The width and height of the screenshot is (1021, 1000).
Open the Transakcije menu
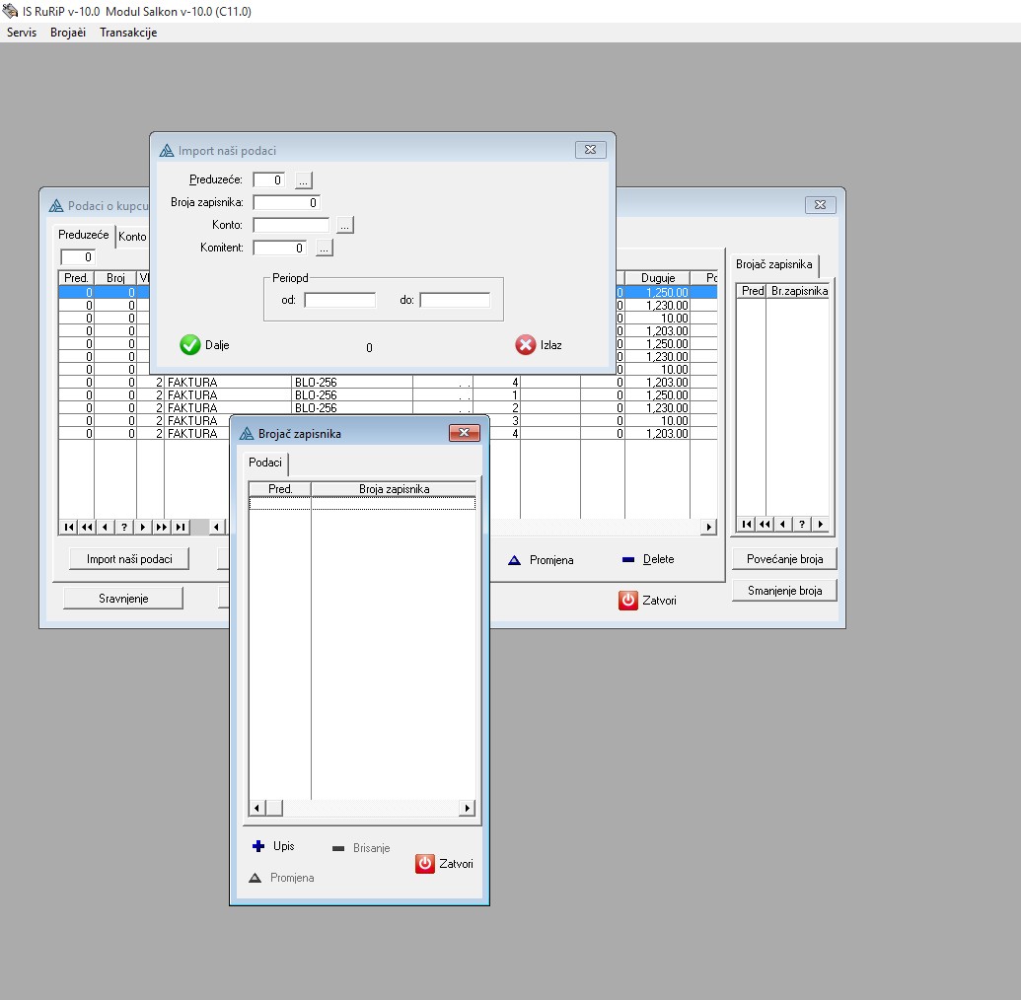tap(128, 33)
